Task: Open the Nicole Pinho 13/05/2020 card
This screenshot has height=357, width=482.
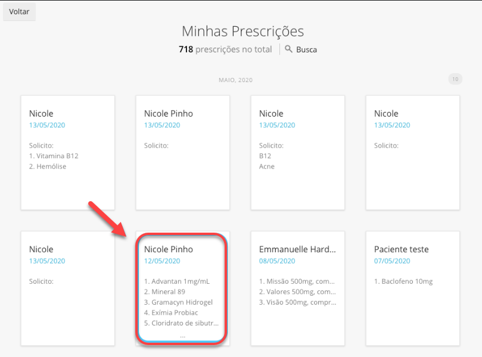Action: (x=182, y=152)
